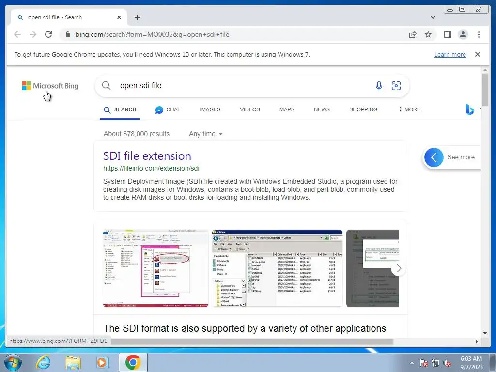Viewport: 496px width, 372px height.
Task: Click the vertical scrollbar thumb
Action: [x=485, y=90]
